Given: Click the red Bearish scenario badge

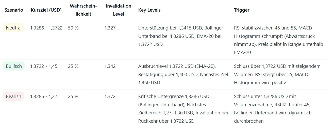Looking at the screenshot, I should 13,97.
